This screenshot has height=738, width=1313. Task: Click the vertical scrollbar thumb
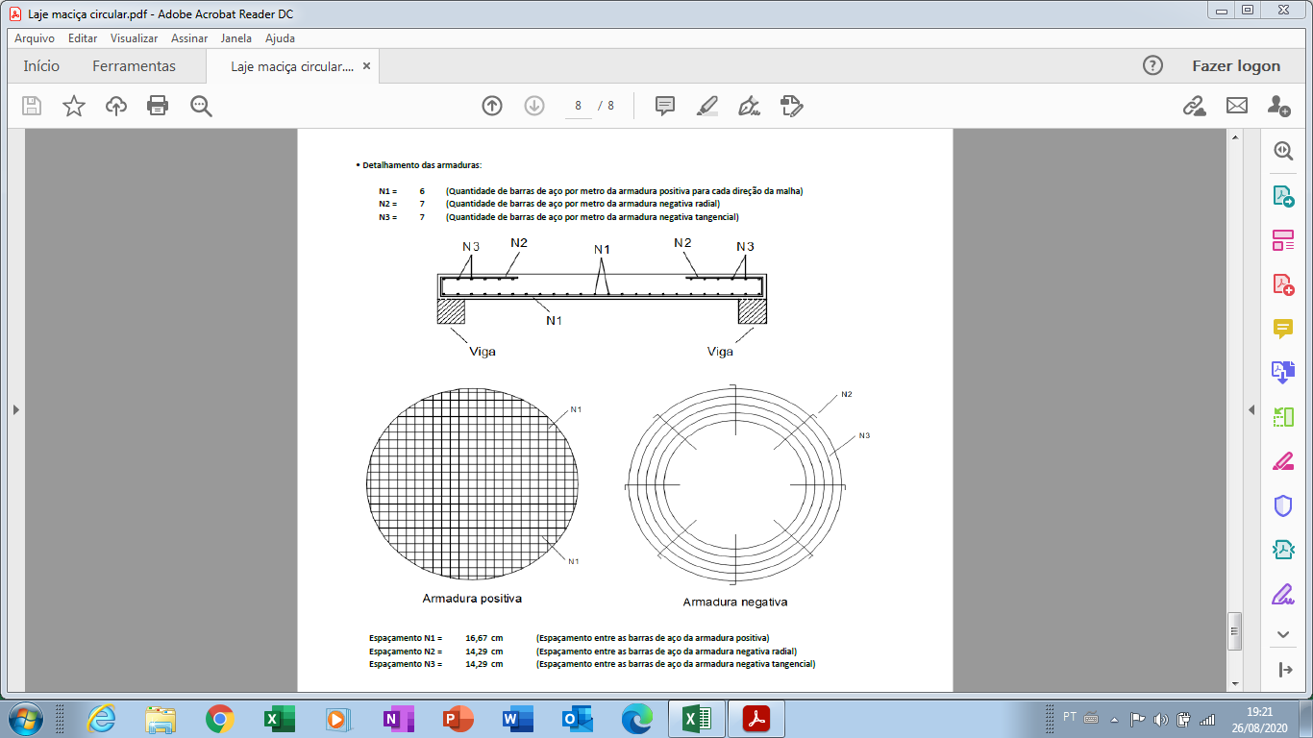[x=1234, y=631]
